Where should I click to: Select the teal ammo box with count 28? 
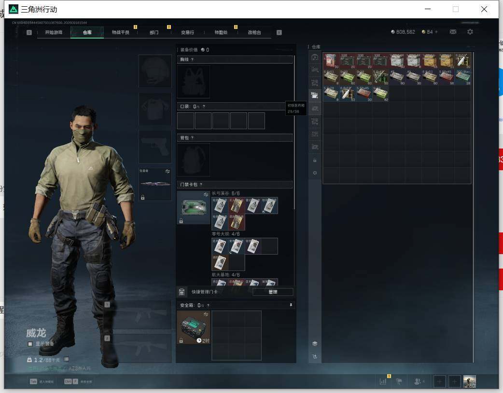(x=462, y=77)
